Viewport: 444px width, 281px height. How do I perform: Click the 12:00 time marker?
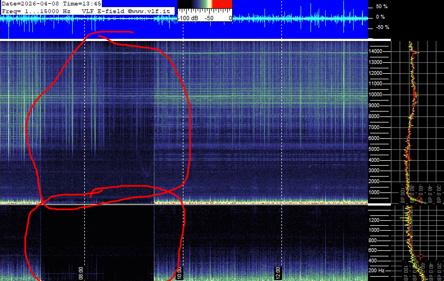[277, 272]
